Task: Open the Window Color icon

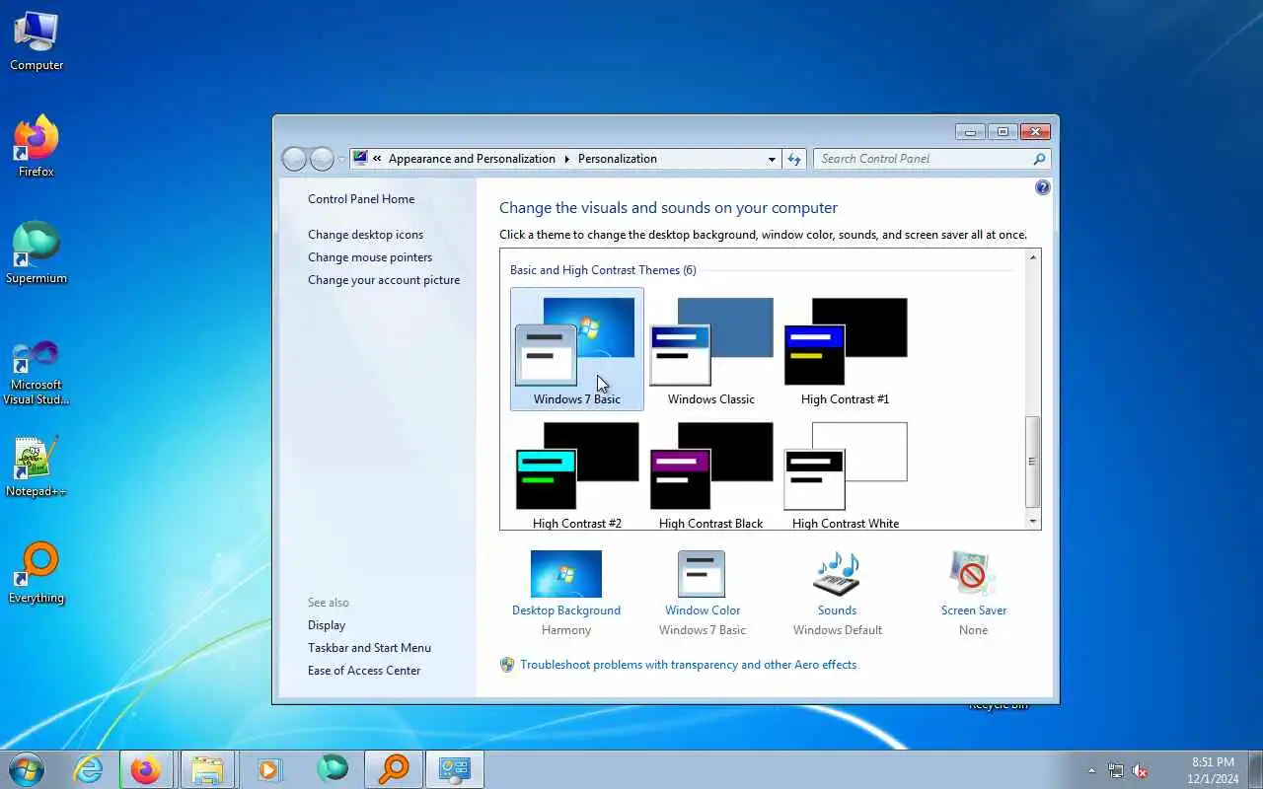Action: (x=702, y=574)
